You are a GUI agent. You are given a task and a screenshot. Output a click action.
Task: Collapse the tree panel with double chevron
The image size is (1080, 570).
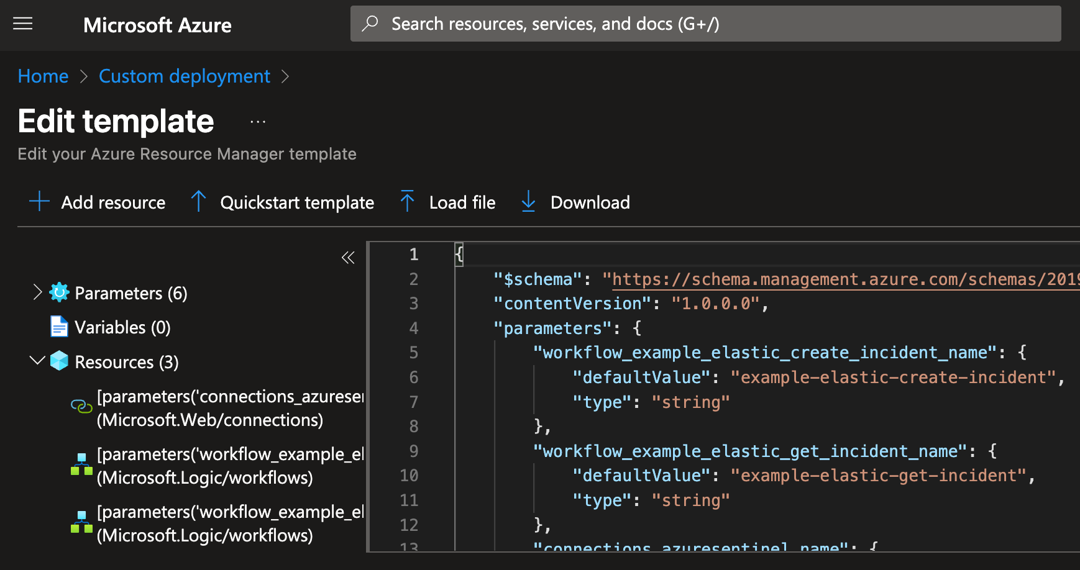(348, 257)
